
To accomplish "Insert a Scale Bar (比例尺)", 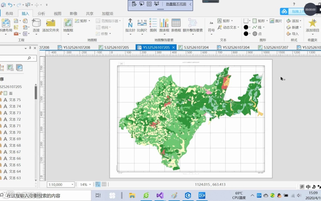I will point(142,24).
